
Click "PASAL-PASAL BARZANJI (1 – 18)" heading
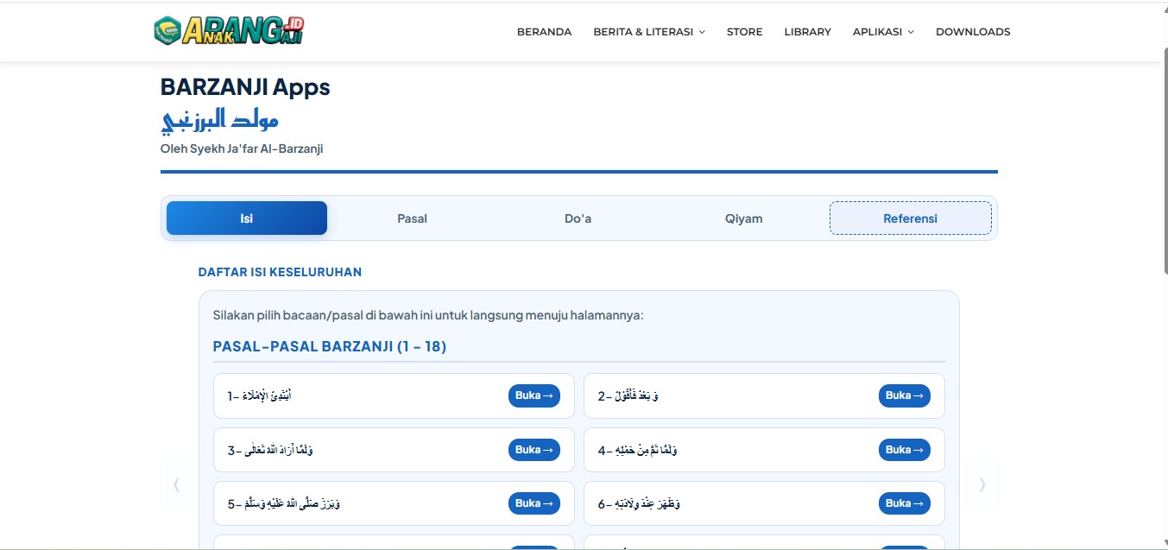tap(330, 347)
